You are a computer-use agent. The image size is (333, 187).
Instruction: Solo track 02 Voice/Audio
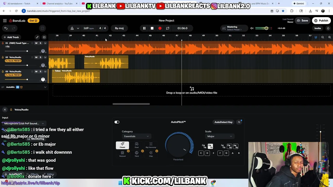(40, 57)
